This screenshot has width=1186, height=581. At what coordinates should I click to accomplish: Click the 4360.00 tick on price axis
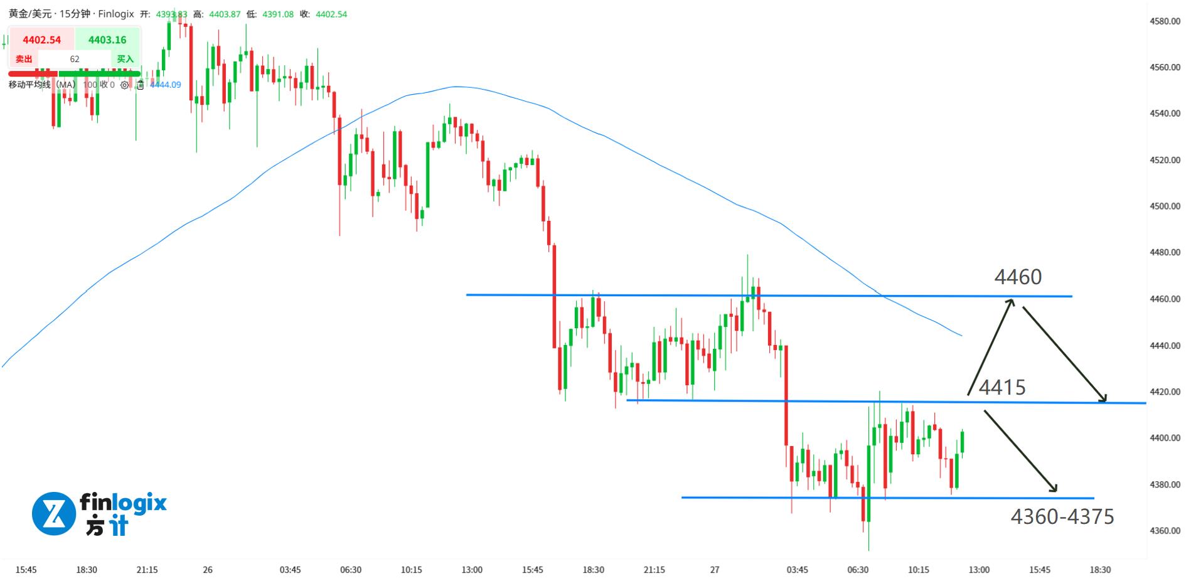click(x=1165, y=531)
